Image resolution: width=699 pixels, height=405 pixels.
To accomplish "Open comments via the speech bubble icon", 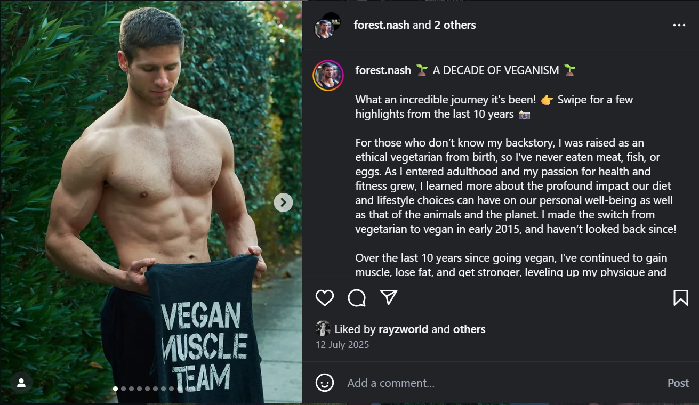I will (357, 298).
